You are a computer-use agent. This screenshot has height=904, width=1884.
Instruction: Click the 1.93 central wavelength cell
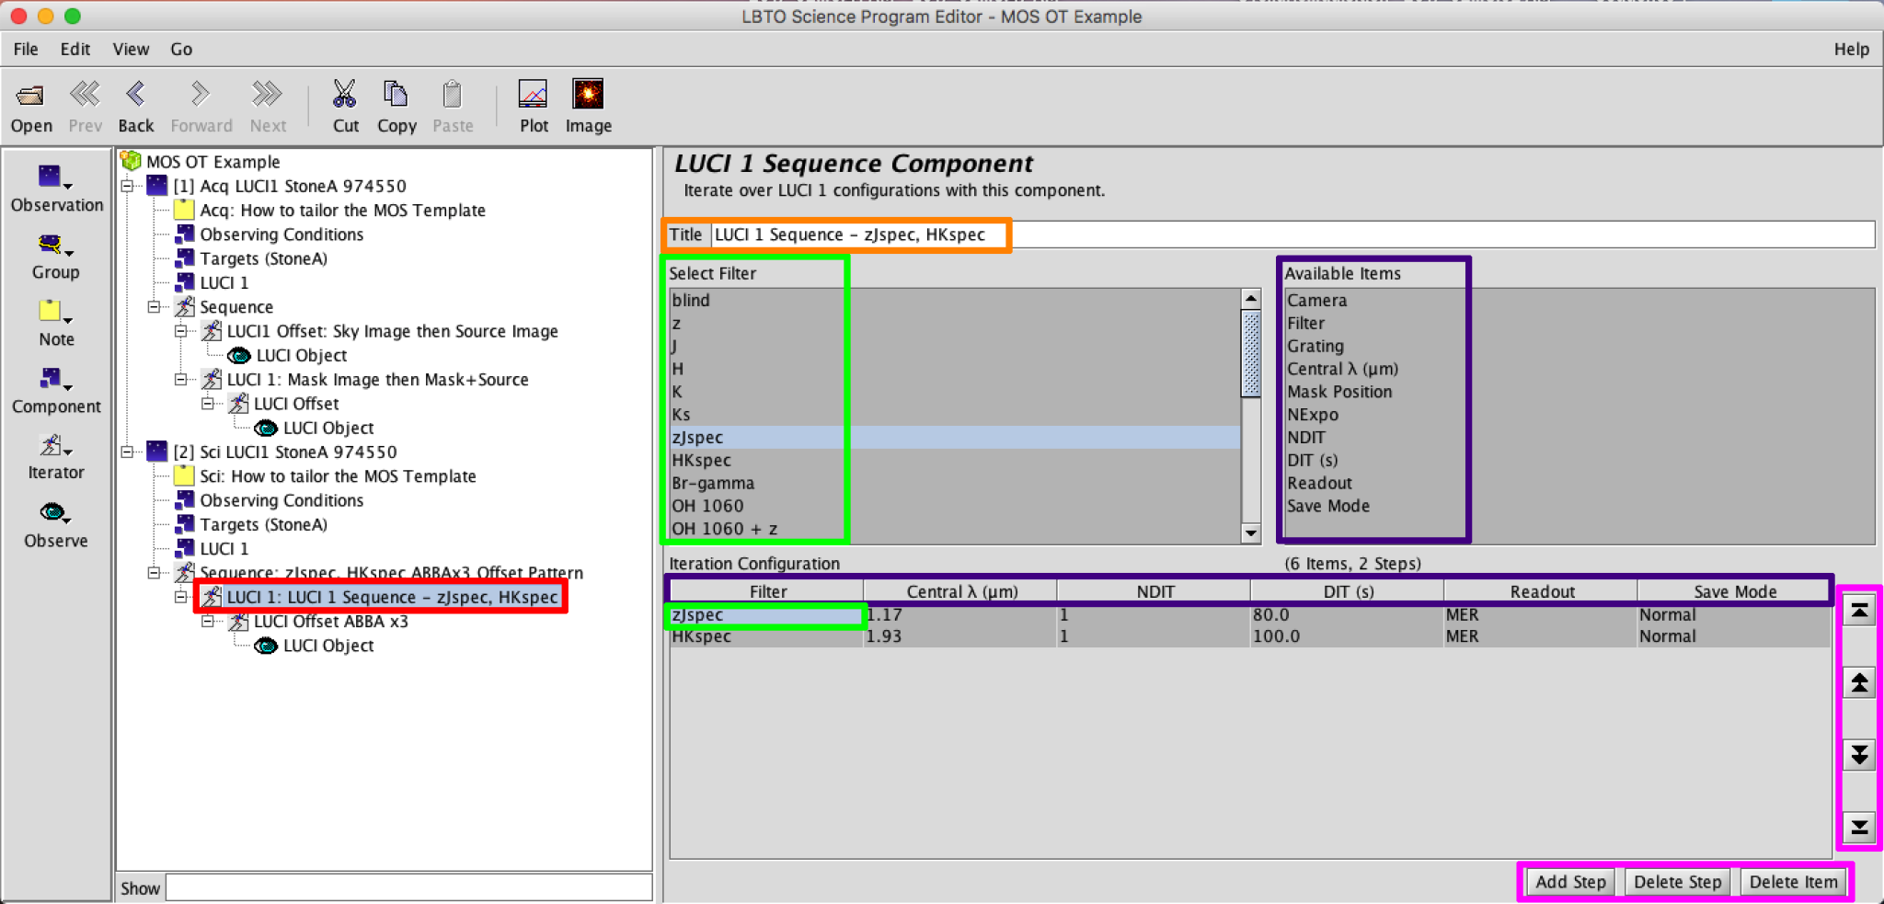point(960,636)
